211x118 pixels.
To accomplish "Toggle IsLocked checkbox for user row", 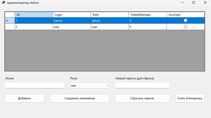I will point(185,27).
